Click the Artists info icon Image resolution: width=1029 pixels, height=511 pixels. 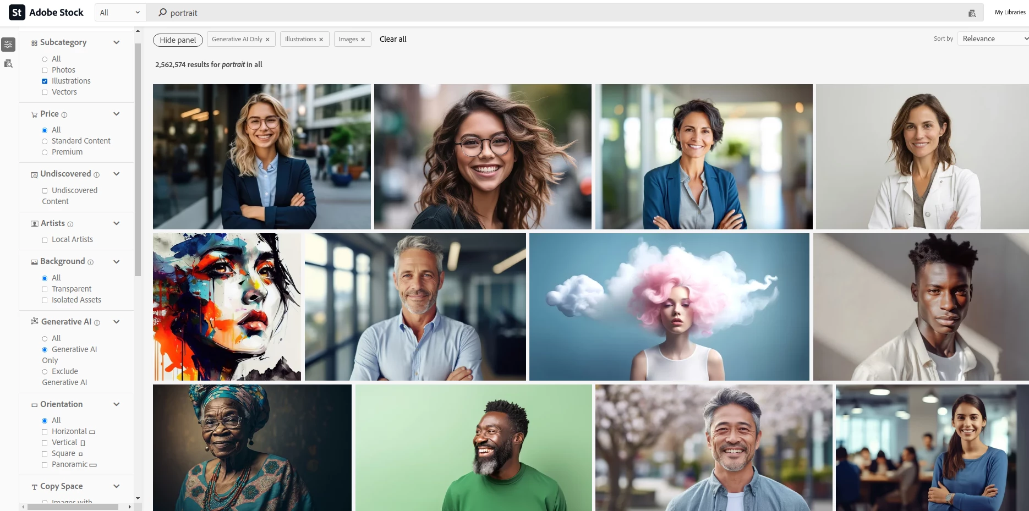(x=70, y=224)
